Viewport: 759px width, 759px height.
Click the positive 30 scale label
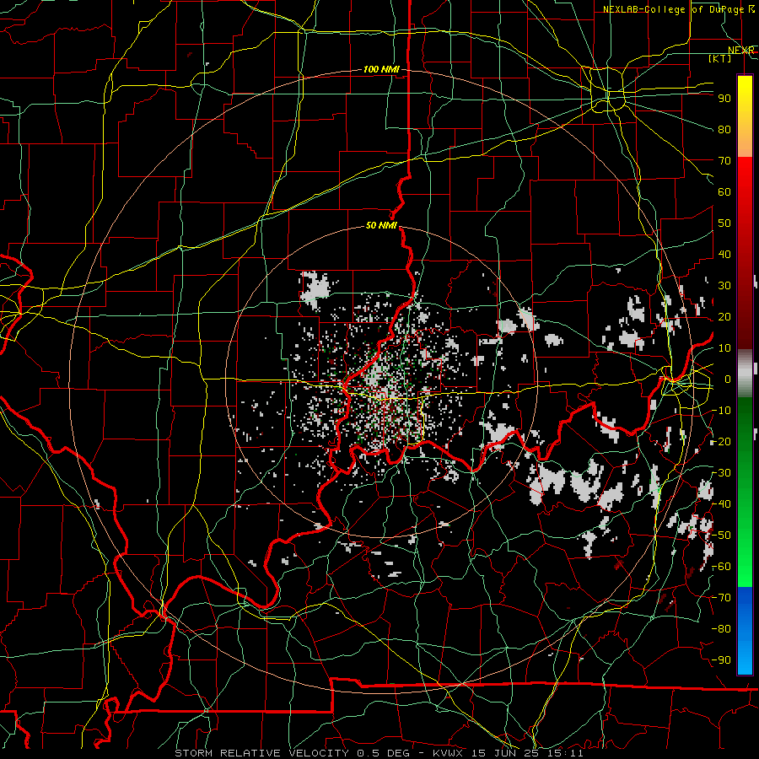pyautogui.click(x=724, y=286)
